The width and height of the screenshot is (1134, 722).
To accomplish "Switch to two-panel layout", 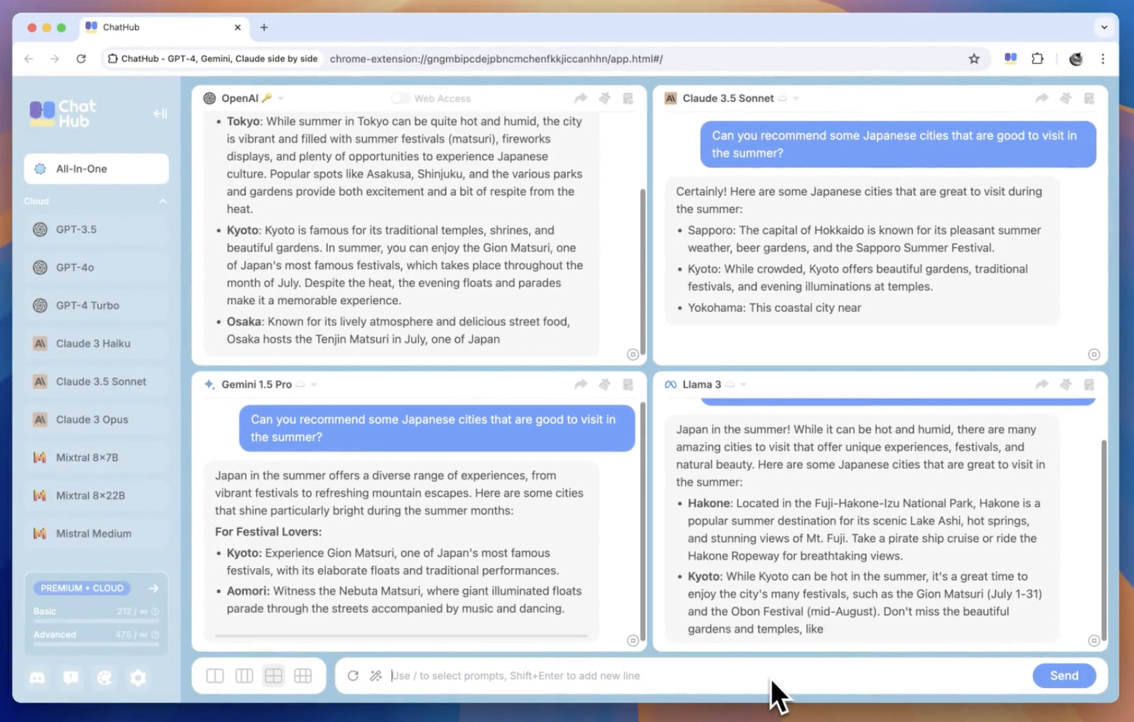I will click(215, 675).
